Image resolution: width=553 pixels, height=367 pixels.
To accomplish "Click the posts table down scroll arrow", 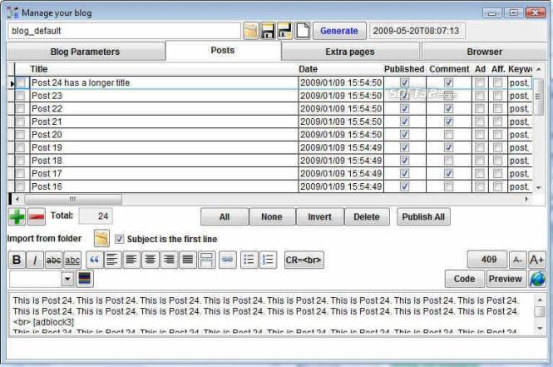I will pyautogui.click(x=539, y=188).
